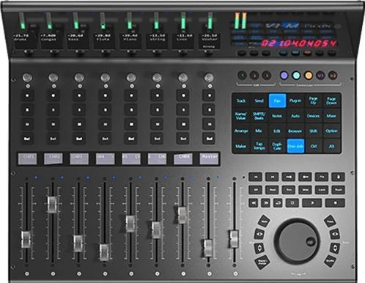Grab the rightmost master fader cap
365x283 pixels.
click(234, 239)
